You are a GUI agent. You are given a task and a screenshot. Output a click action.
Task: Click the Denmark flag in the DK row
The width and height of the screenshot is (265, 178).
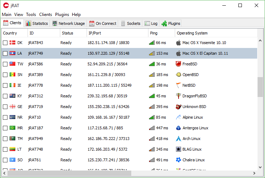pos(12,43)
